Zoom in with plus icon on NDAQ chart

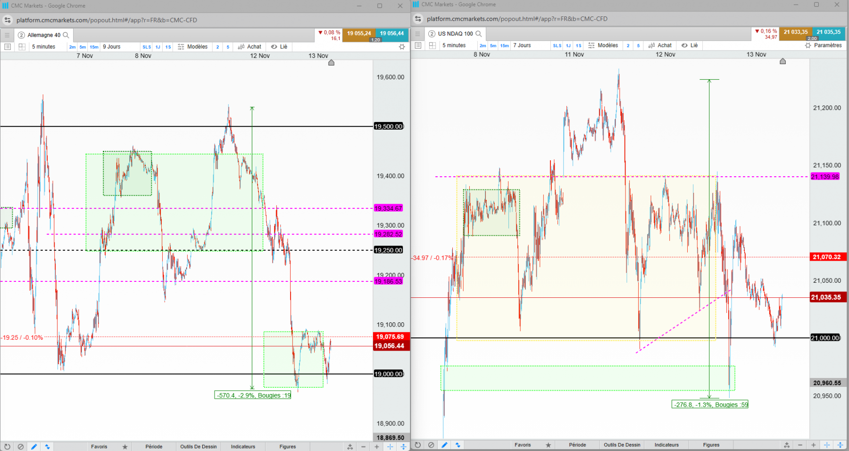tap(813, 445)
